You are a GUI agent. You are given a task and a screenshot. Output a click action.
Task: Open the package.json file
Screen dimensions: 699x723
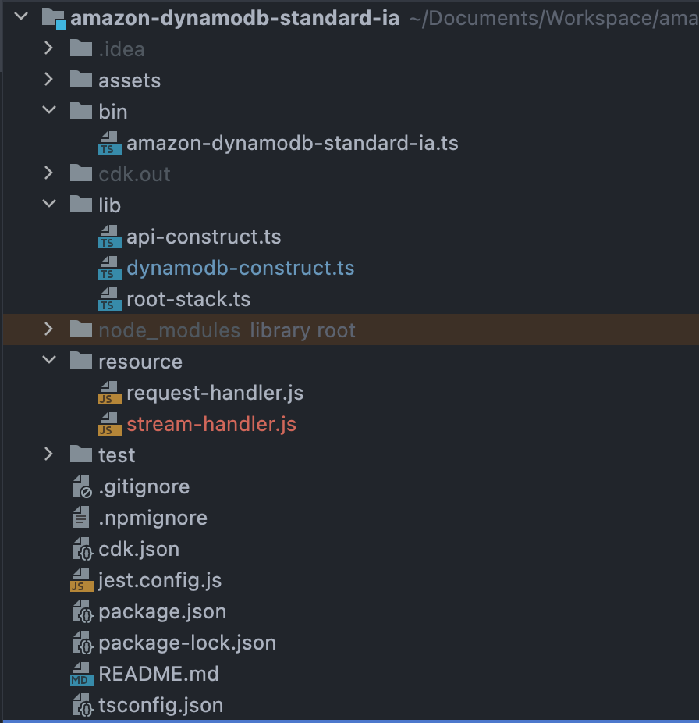pyautogui.click(x=162, y=612)
